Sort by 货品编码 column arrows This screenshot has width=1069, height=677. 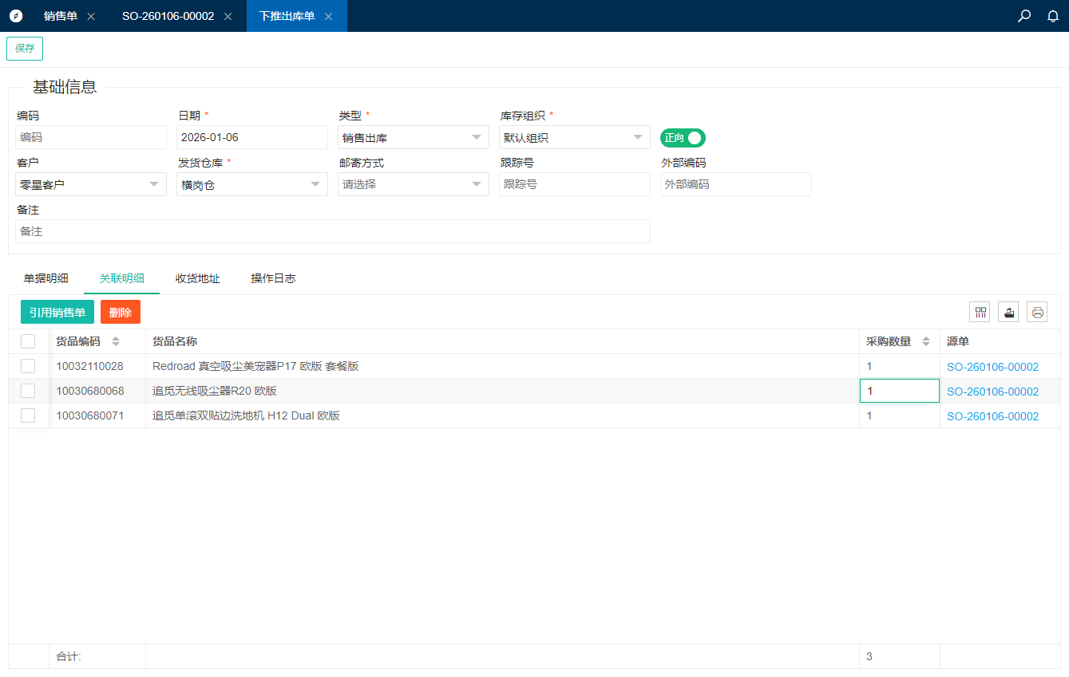click(x=116, y=341)
